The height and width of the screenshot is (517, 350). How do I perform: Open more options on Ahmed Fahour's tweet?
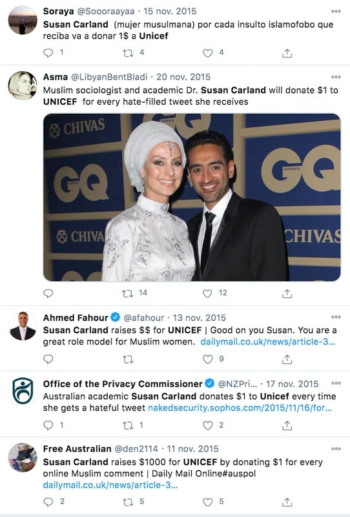[336, 317]
